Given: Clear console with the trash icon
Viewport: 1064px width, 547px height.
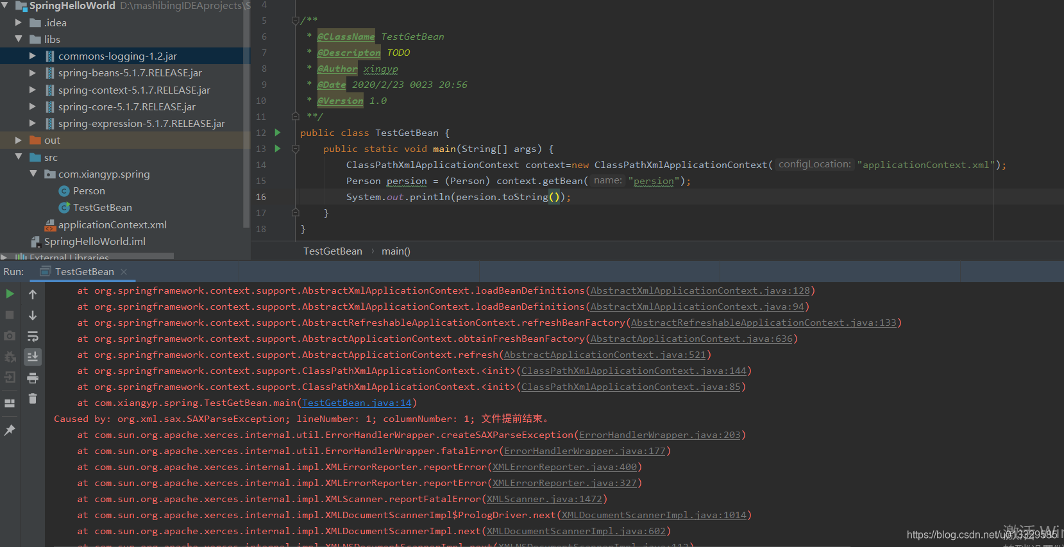Looking at the screenshot, I should point(33,399).
